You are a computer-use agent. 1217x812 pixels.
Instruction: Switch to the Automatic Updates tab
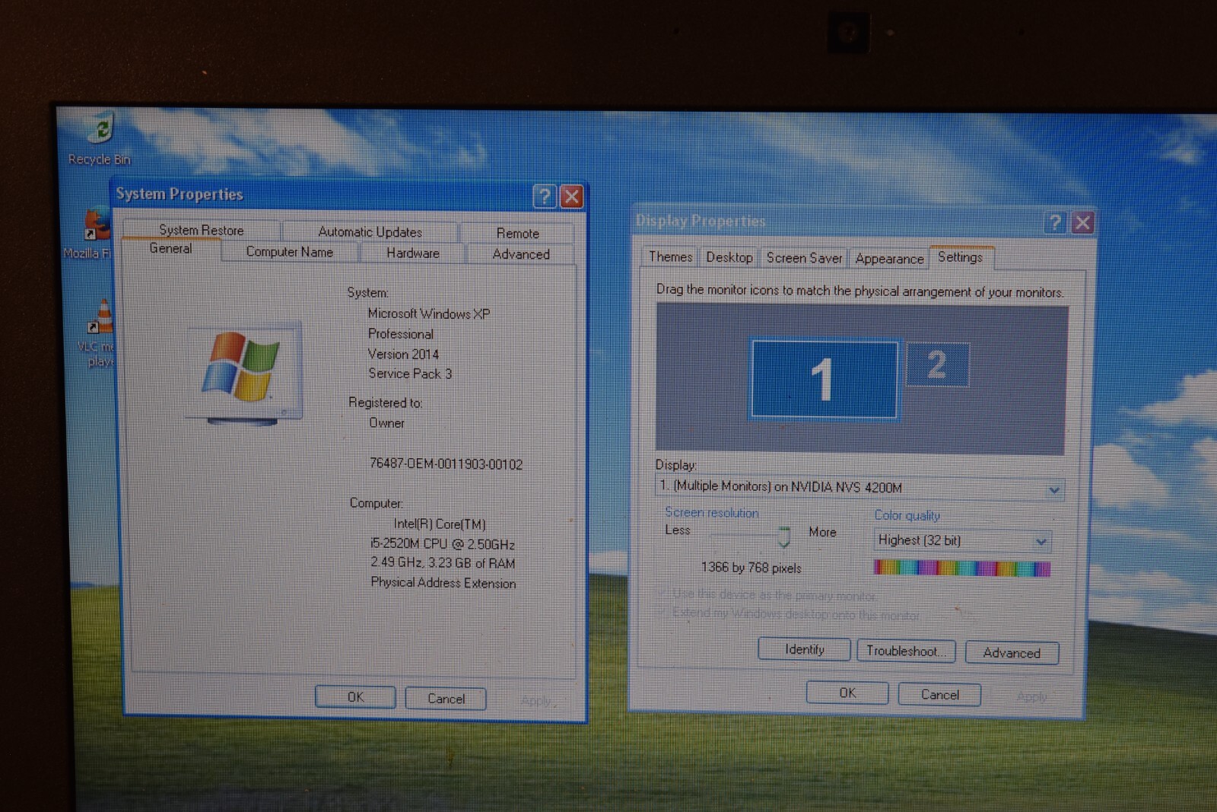370,231
